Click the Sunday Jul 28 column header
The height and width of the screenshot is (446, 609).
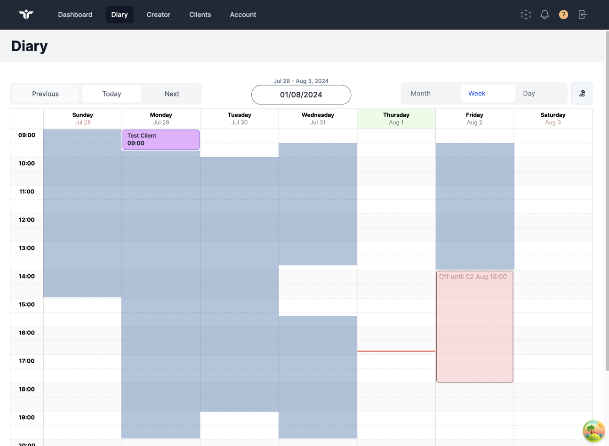click(83, 119)
